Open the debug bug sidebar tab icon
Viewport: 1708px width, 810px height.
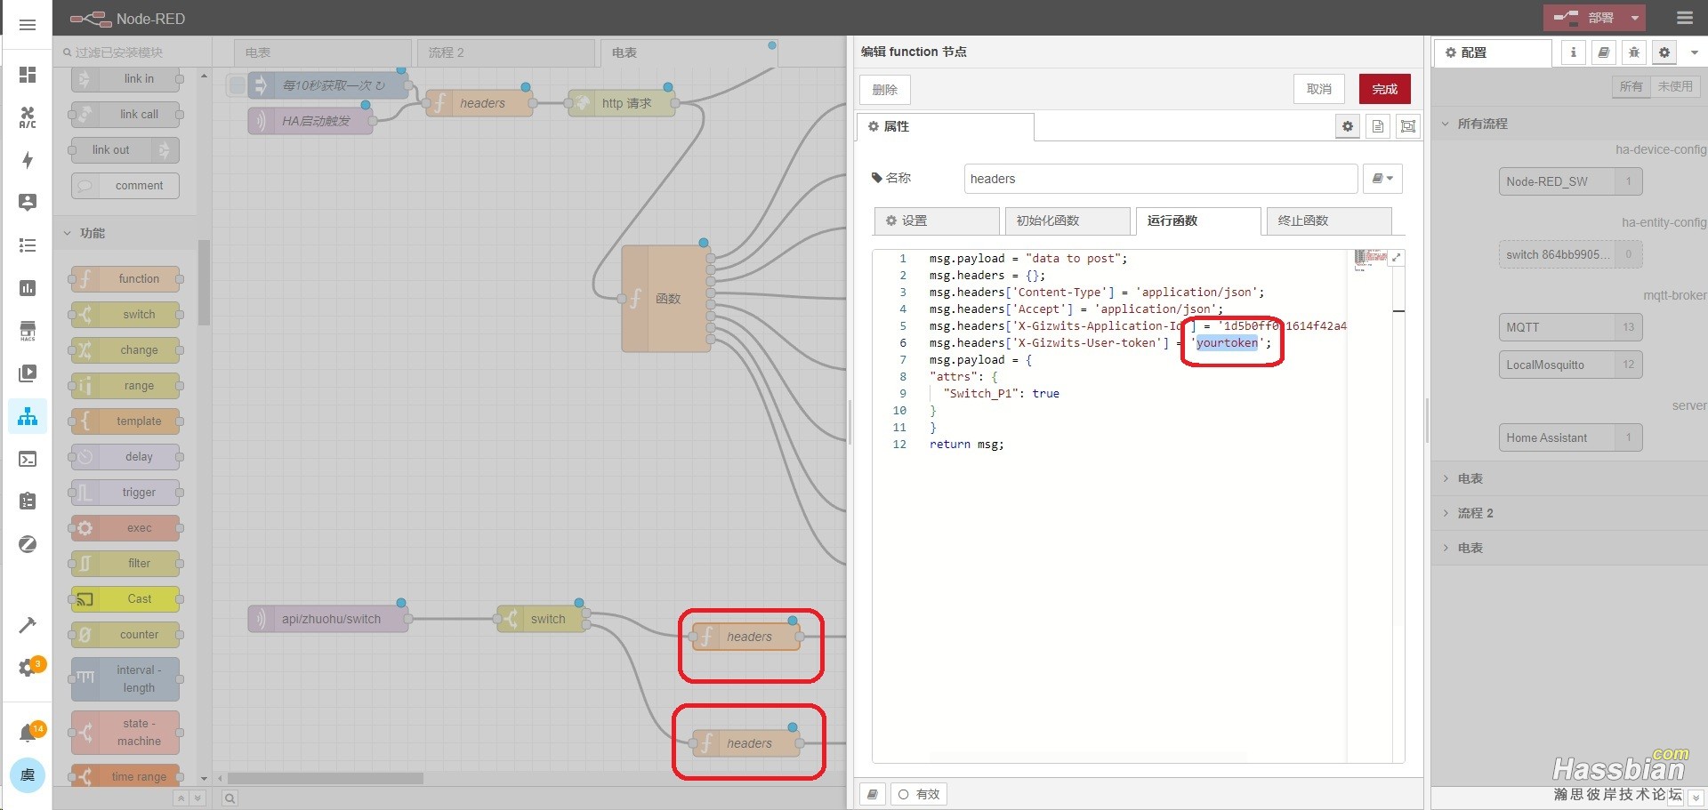pos(1634,52)
